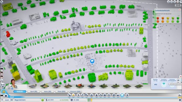
Task: Click the blue park marker on map
Action: click(92, 61)
